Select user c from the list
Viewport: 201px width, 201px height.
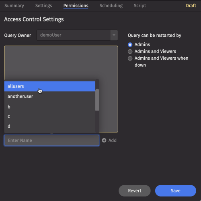(50, 117)
